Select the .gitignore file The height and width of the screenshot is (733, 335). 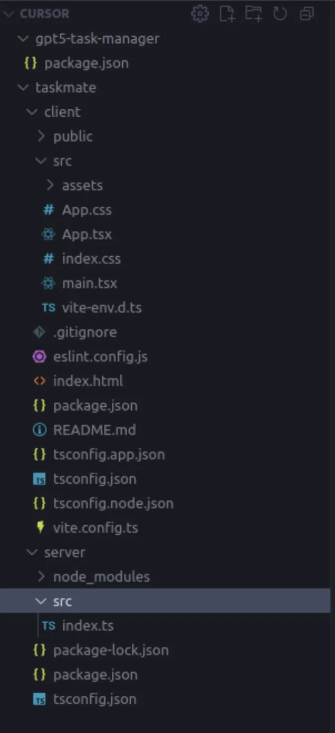(x=85, y=332)
